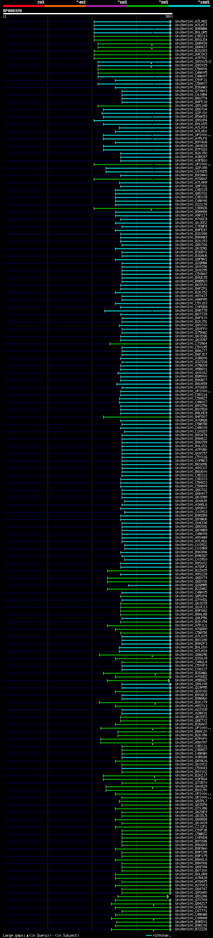Select the UniRef100_Q9SV15-2 label

tap(193, 62)
